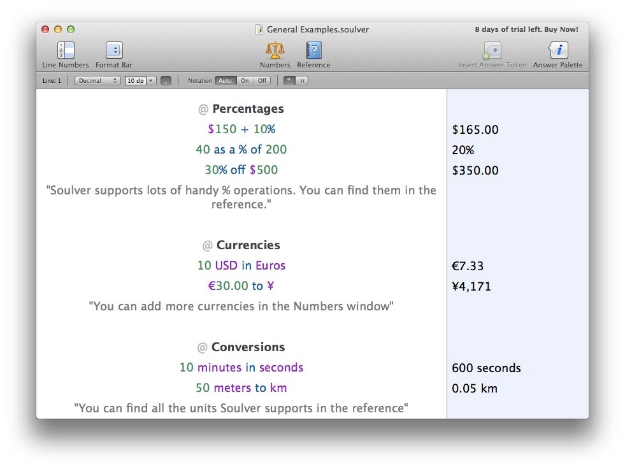625x469 pixels.
Task: Zoom the window with the green button
Action: coord(71,29)
